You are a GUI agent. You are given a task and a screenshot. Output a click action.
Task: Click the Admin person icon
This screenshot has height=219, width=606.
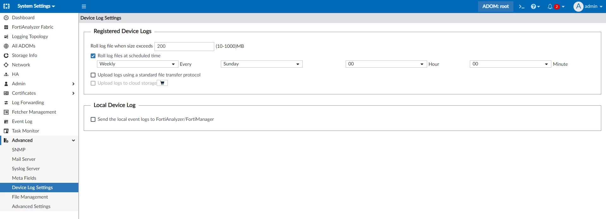(6, 84)
